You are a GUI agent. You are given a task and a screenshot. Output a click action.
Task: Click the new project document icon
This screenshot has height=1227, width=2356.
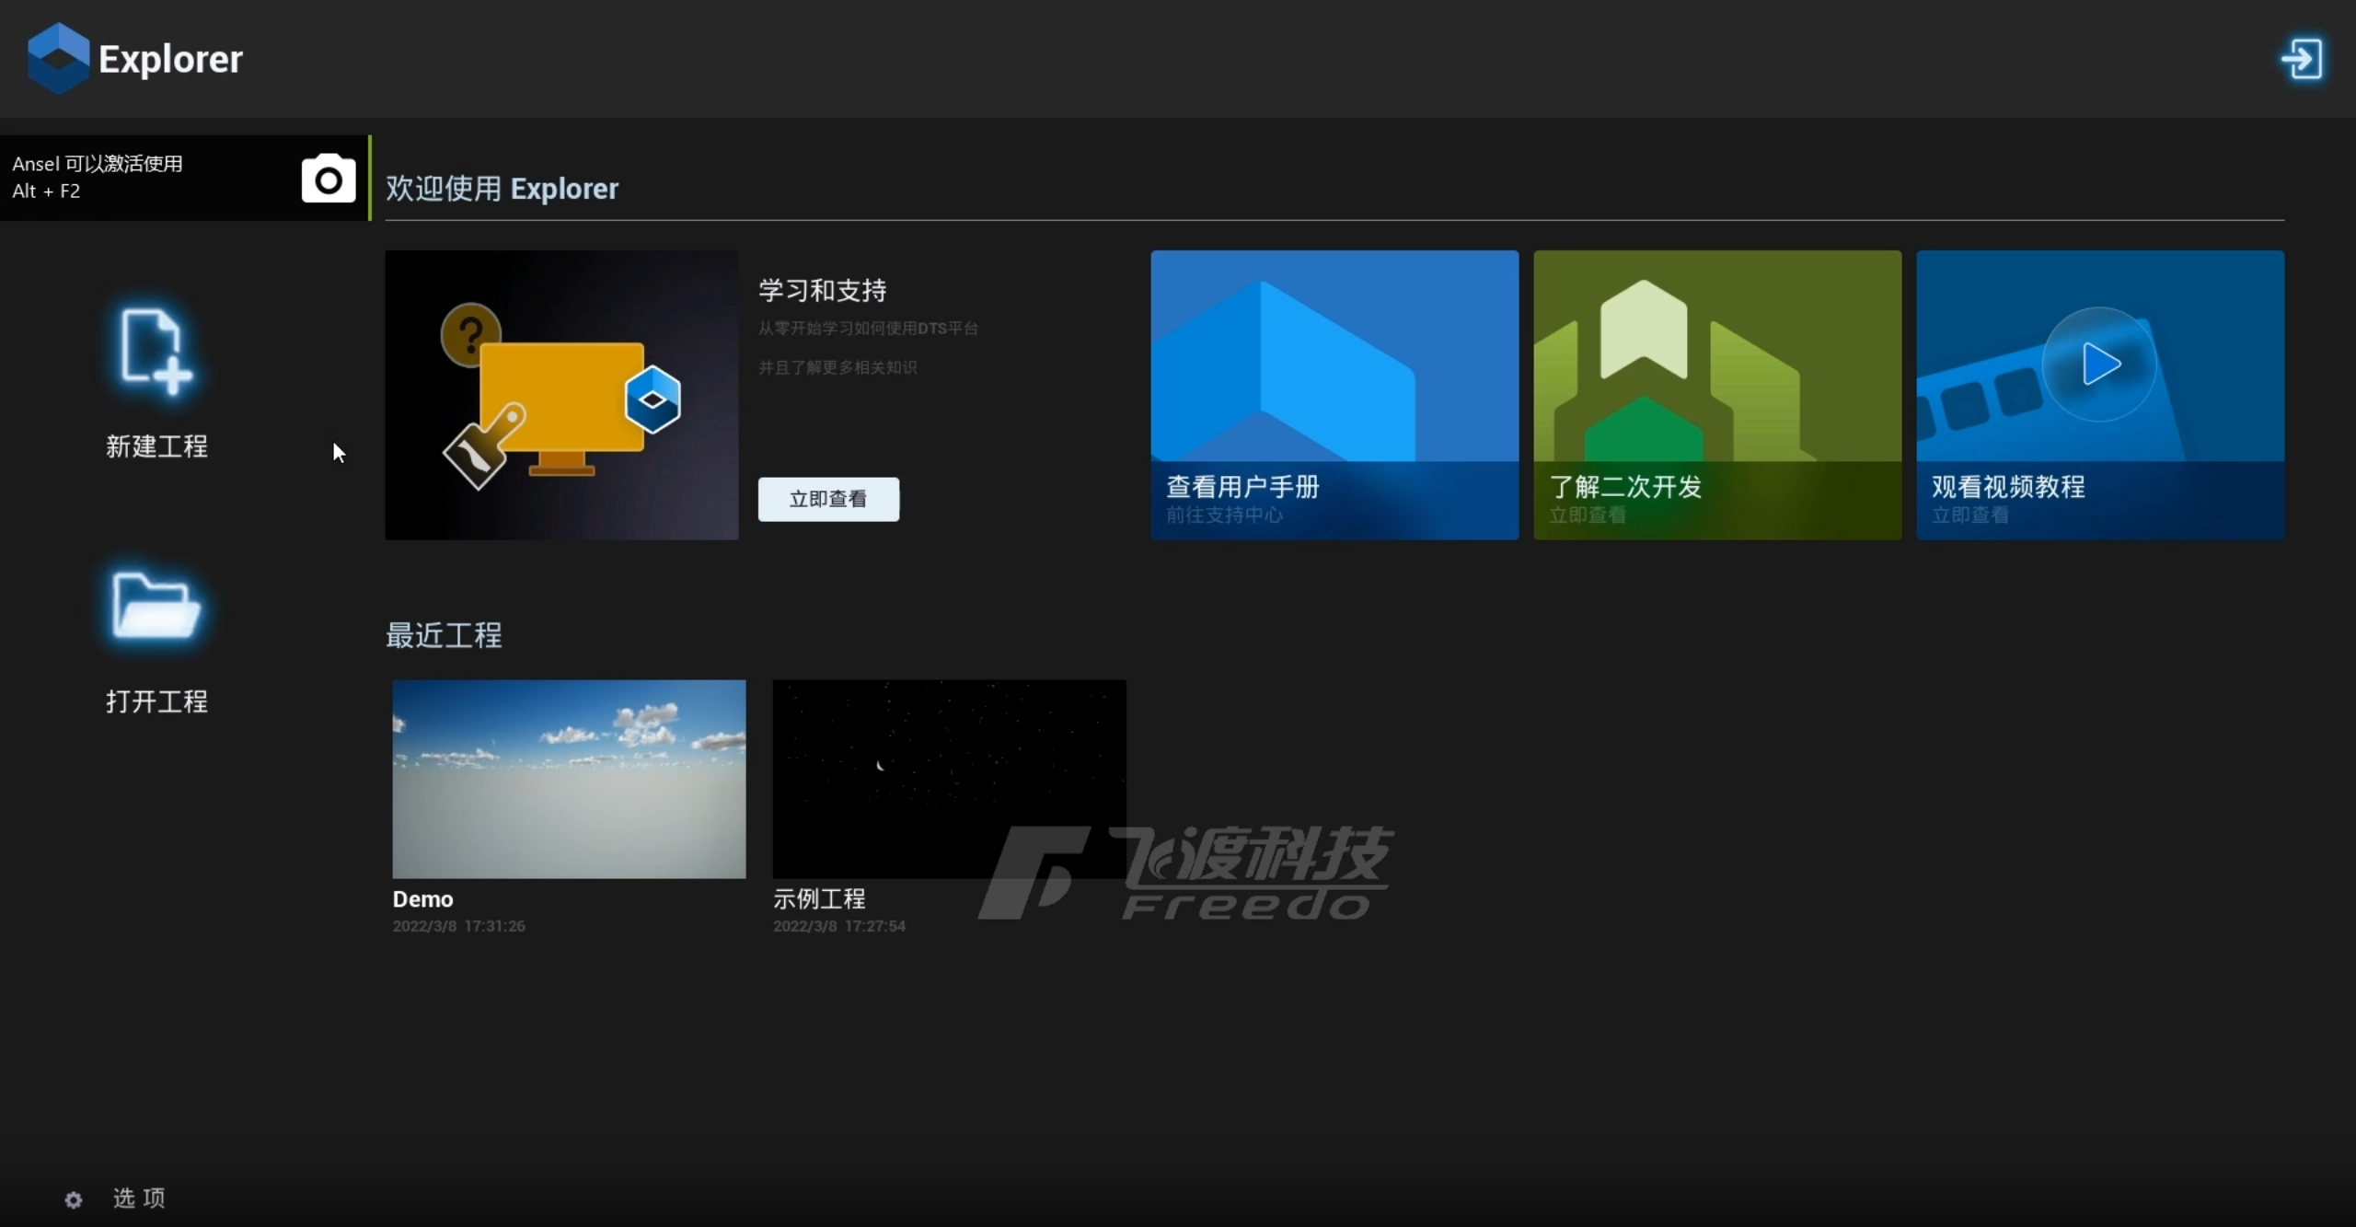(155, 351)
